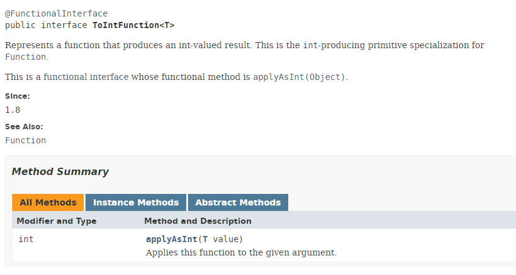This screenshot has width=516, height=275.
Task: Switch to the Instance Methods tab
Action: tap(136, 202)
